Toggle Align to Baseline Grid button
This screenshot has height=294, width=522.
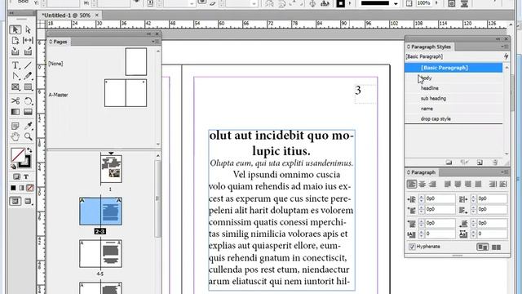[x=496, y=247]
